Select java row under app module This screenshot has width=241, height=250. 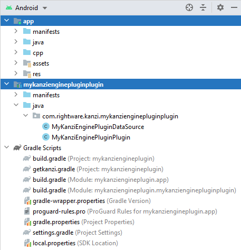(121, 42)
